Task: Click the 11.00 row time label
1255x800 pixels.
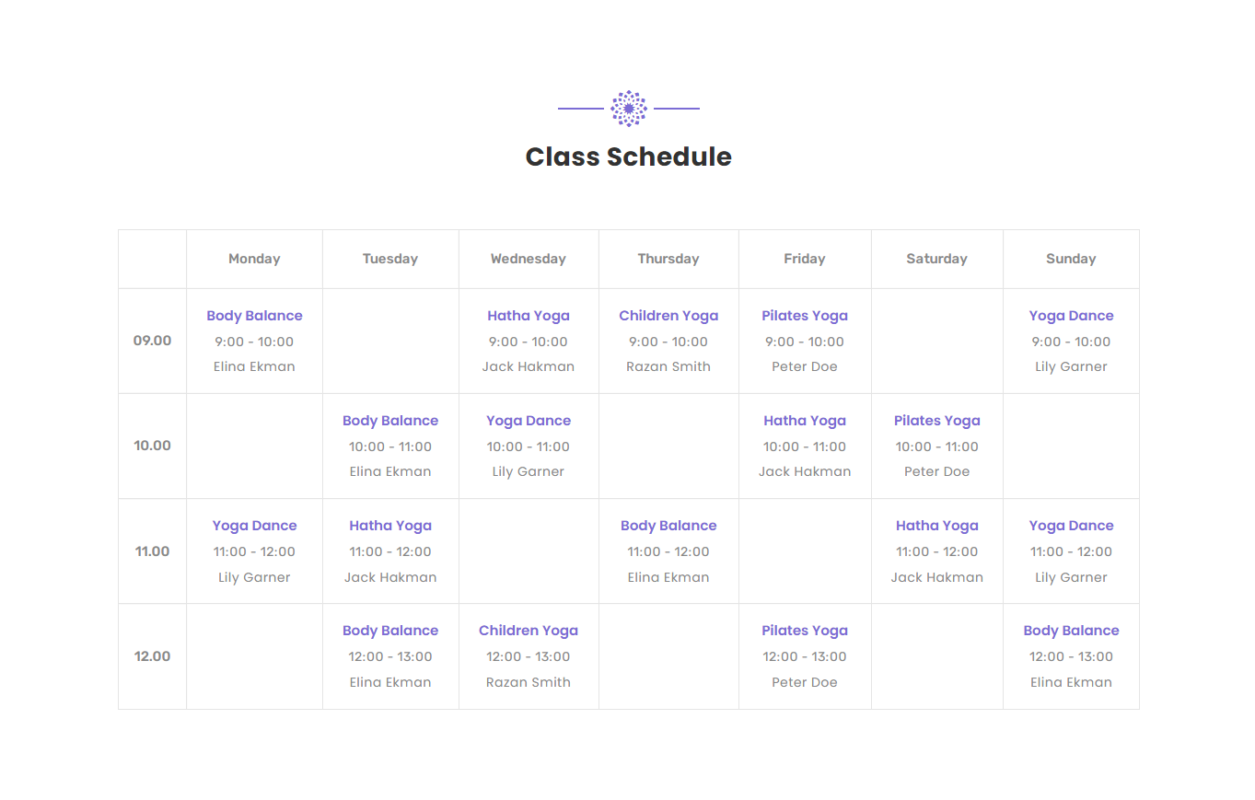Action: pyautogui.click(x=152, y=551)
